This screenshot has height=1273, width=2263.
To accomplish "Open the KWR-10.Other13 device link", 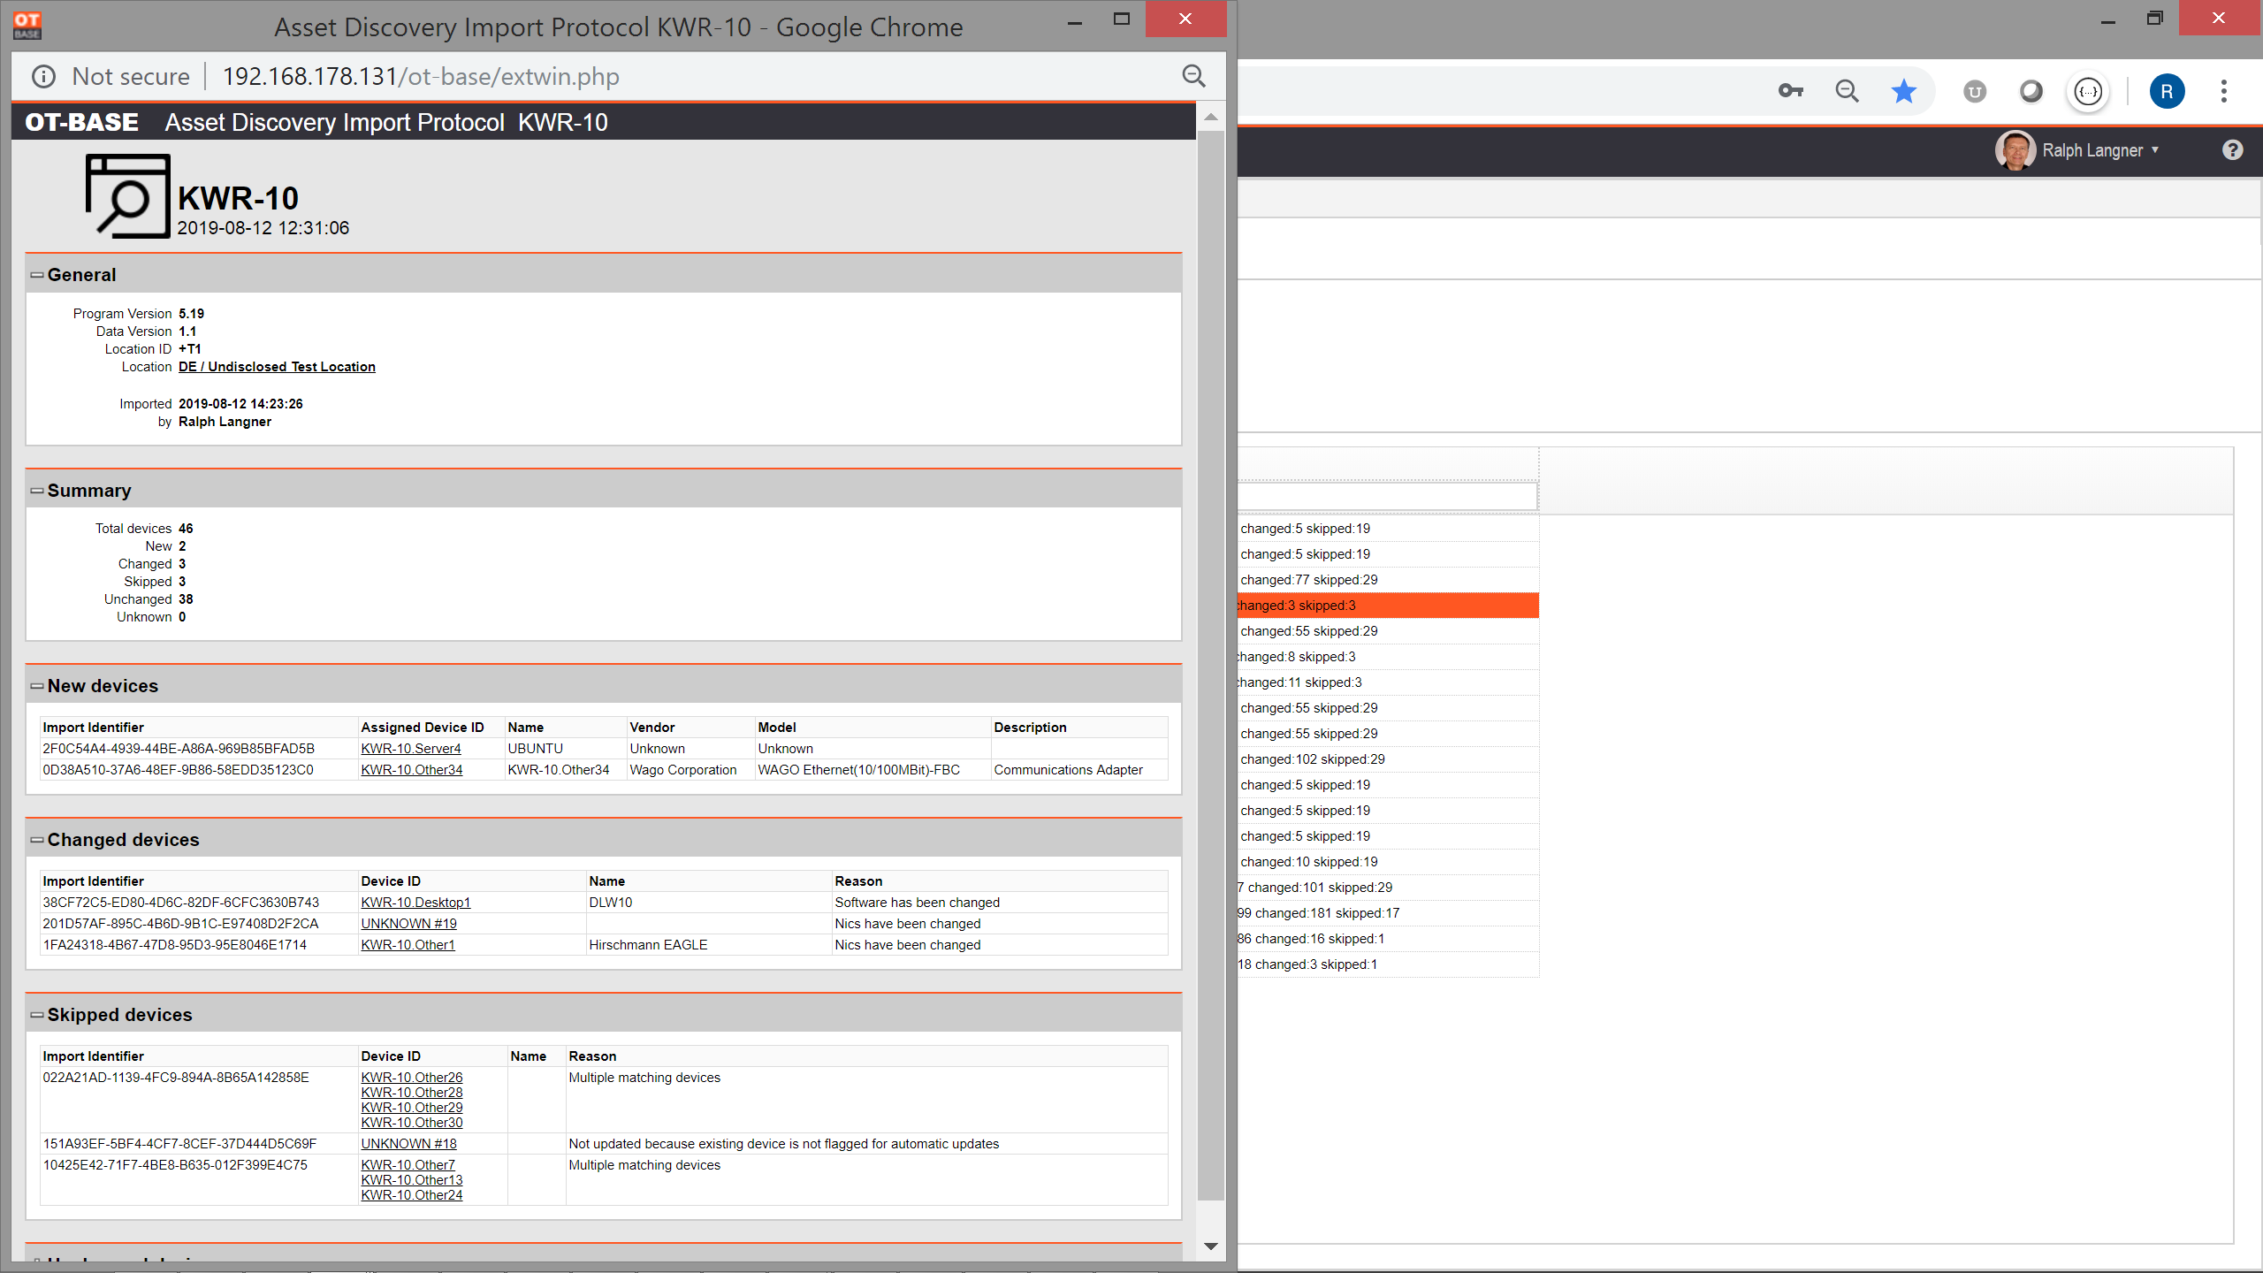I will [x=412, y=1180].
